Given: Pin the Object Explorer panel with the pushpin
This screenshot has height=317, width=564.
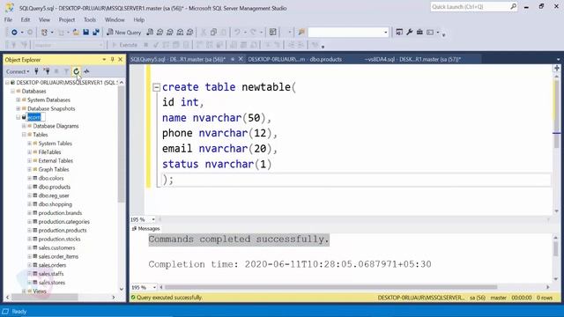Looking at the screenshot, I should pos(112,59).
